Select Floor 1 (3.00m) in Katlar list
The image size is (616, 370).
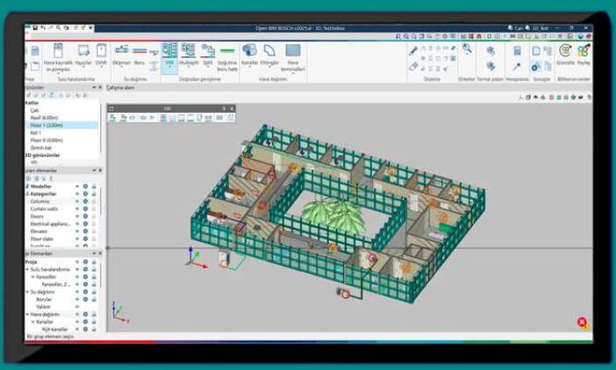[47, 125]
